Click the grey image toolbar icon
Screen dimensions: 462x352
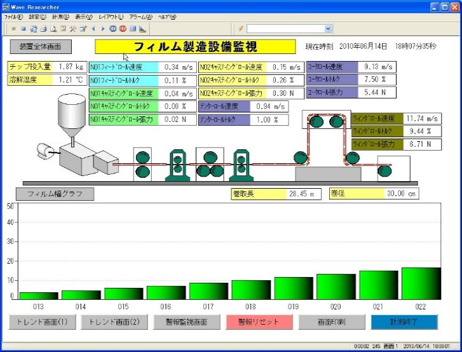coord(63,29)
